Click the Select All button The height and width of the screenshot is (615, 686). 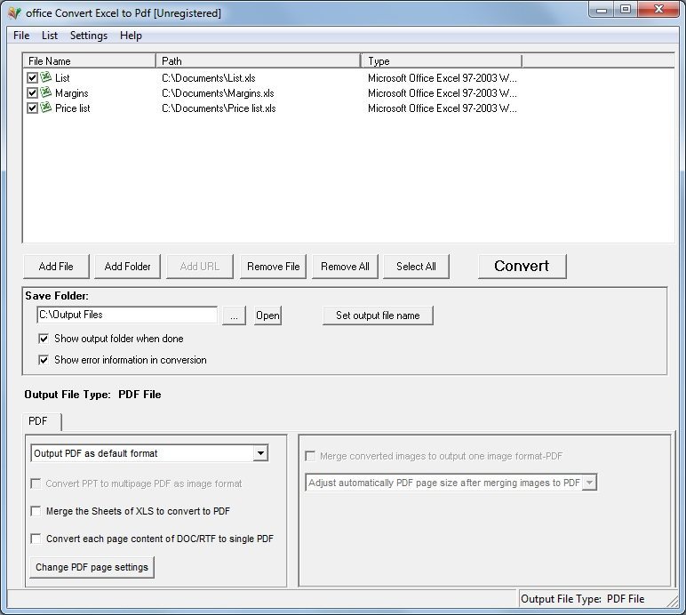click(x=416, y=267)
